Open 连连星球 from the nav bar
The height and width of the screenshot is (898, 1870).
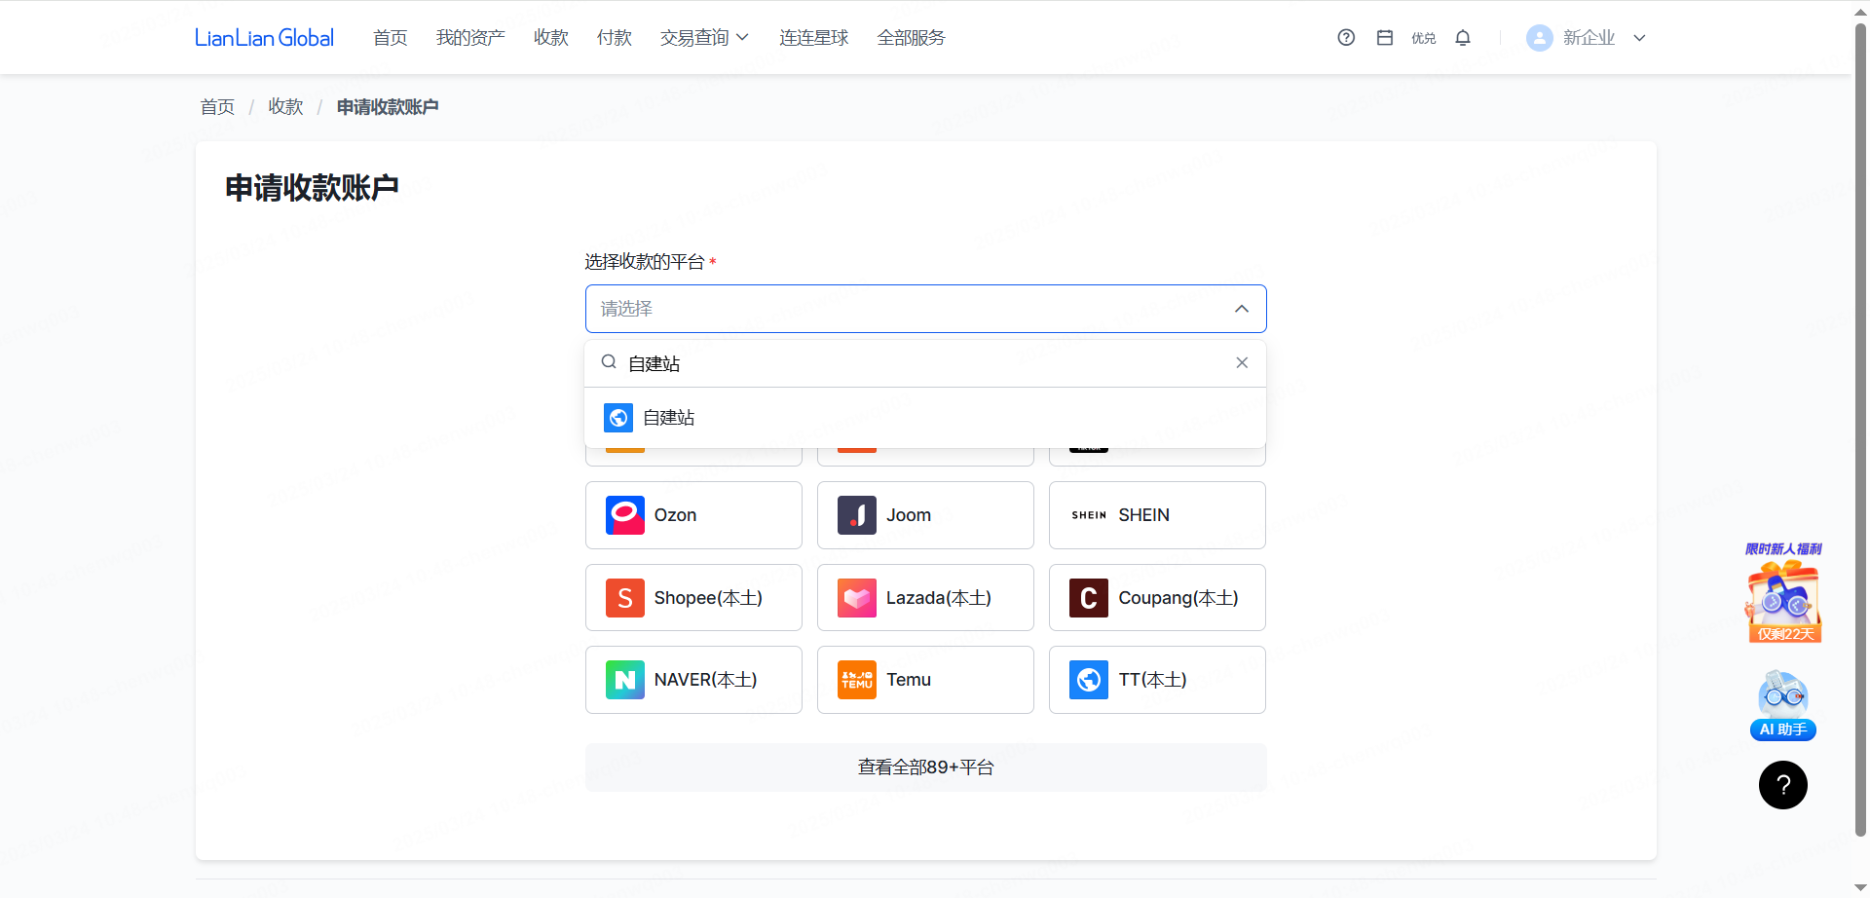coord(813,38)
